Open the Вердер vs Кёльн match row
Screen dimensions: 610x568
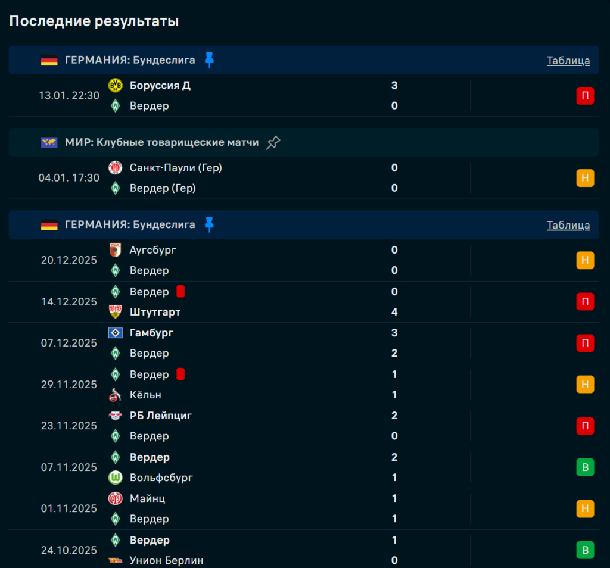tap(298, 385)
